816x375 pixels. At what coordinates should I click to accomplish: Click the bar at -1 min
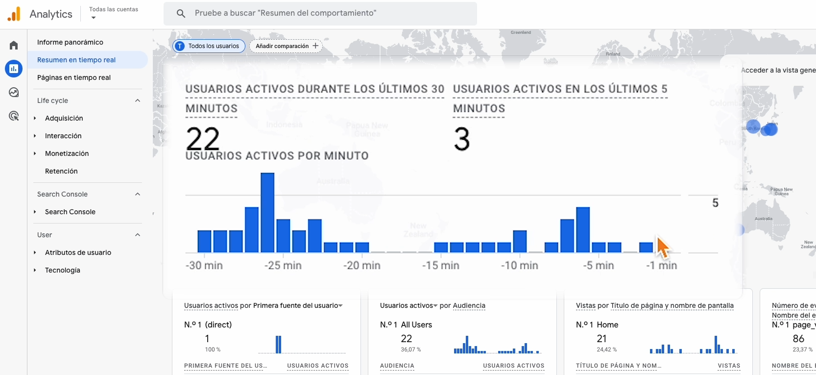646,248
